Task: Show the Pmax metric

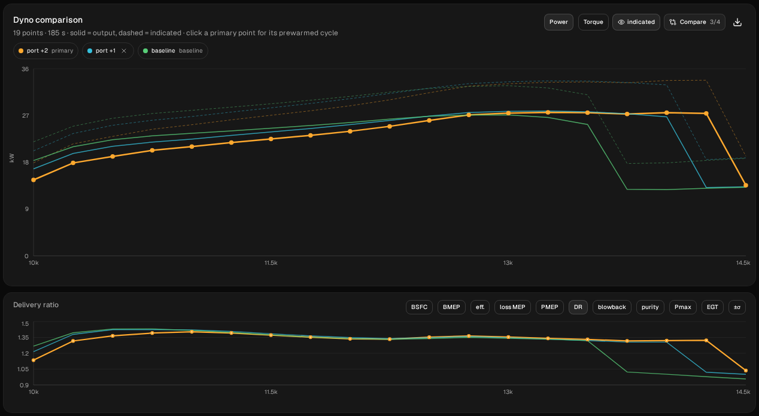Action: [682, 307]
